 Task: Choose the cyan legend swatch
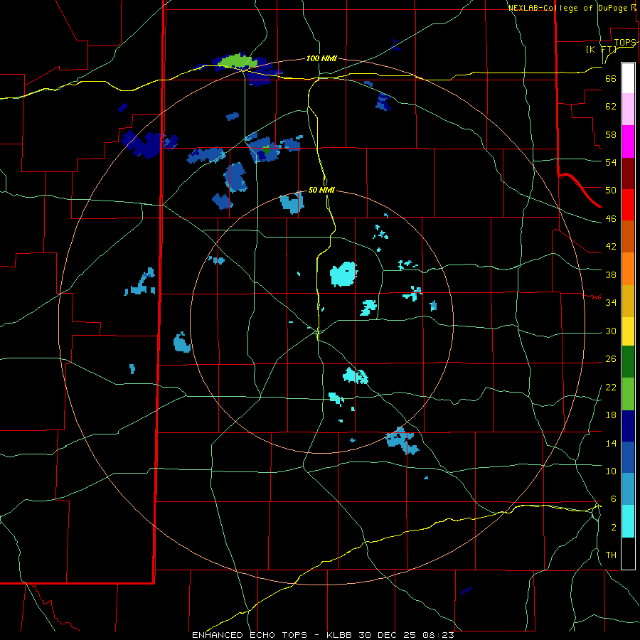(628, 521)
